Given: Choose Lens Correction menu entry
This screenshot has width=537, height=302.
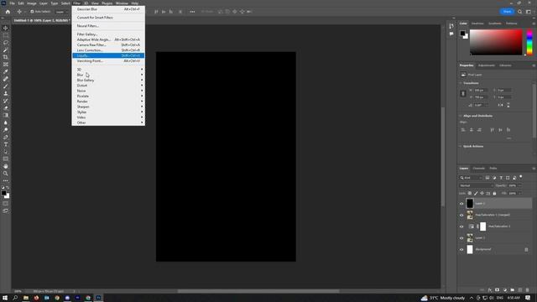Looking at the screenshot, I should click(x=108, y=50).
